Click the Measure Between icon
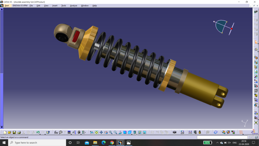Image resolution: width=259 pixels, height=146 pixels. [x=190, y=132]
